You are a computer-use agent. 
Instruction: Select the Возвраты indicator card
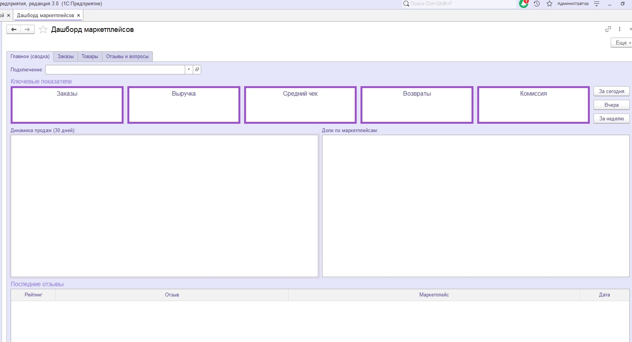pos(417,105)
